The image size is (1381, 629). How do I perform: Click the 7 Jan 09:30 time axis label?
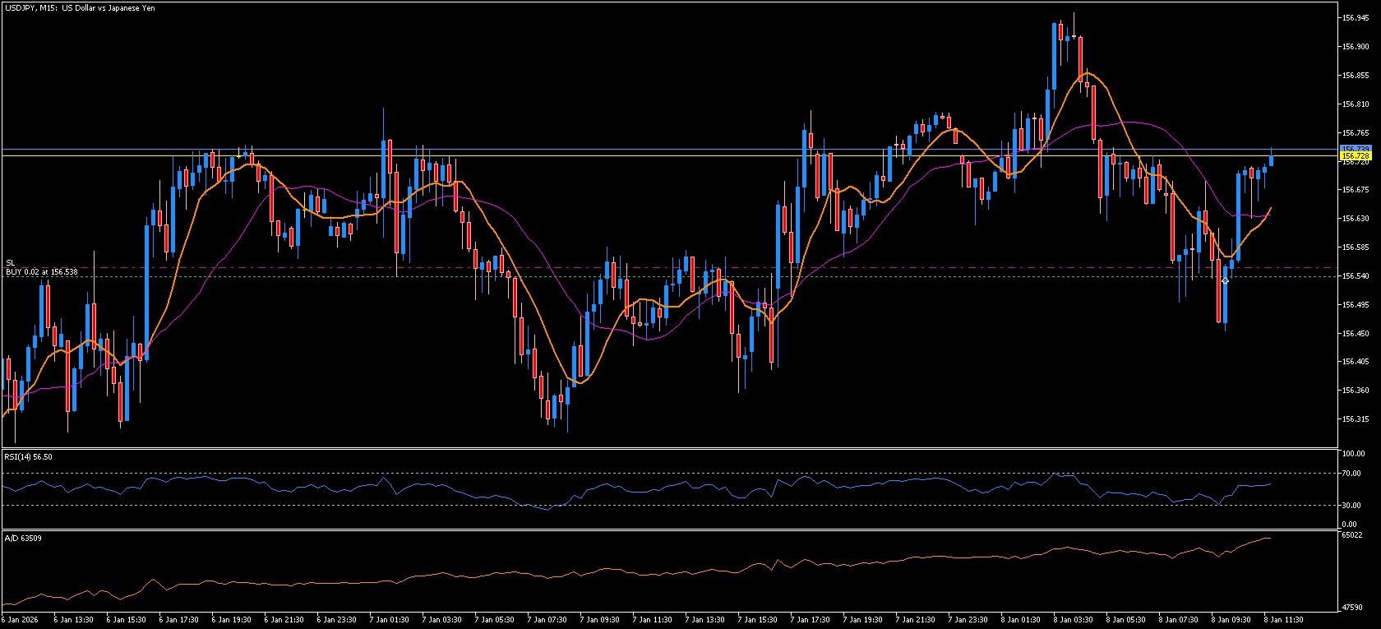click(x=599, y=619)
